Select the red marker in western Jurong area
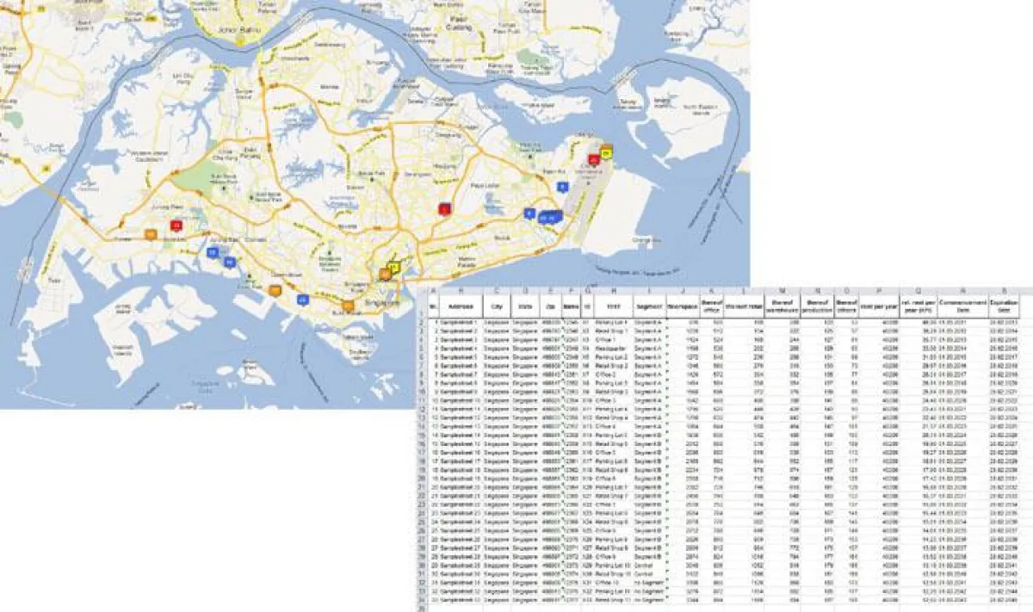This screenshot has width=1033, height=612. pos(176,226)
